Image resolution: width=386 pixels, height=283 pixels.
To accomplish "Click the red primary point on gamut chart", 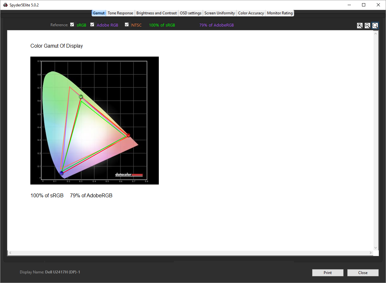I will coord(128,135).
